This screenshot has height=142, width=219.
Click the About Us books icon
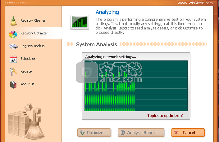[x=13, y=84]
